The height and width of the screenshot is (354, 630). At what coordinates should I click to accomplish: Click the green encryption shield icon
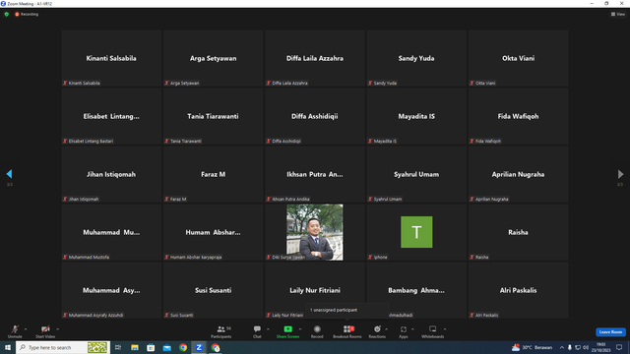(7, 14)
